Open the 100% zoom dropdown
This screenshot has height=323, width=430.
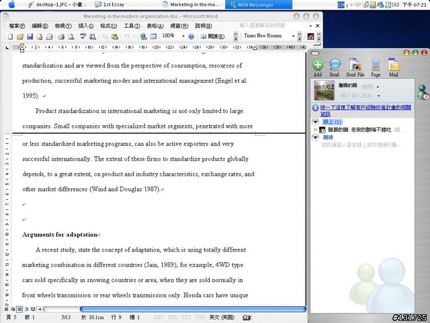(183, 36)
